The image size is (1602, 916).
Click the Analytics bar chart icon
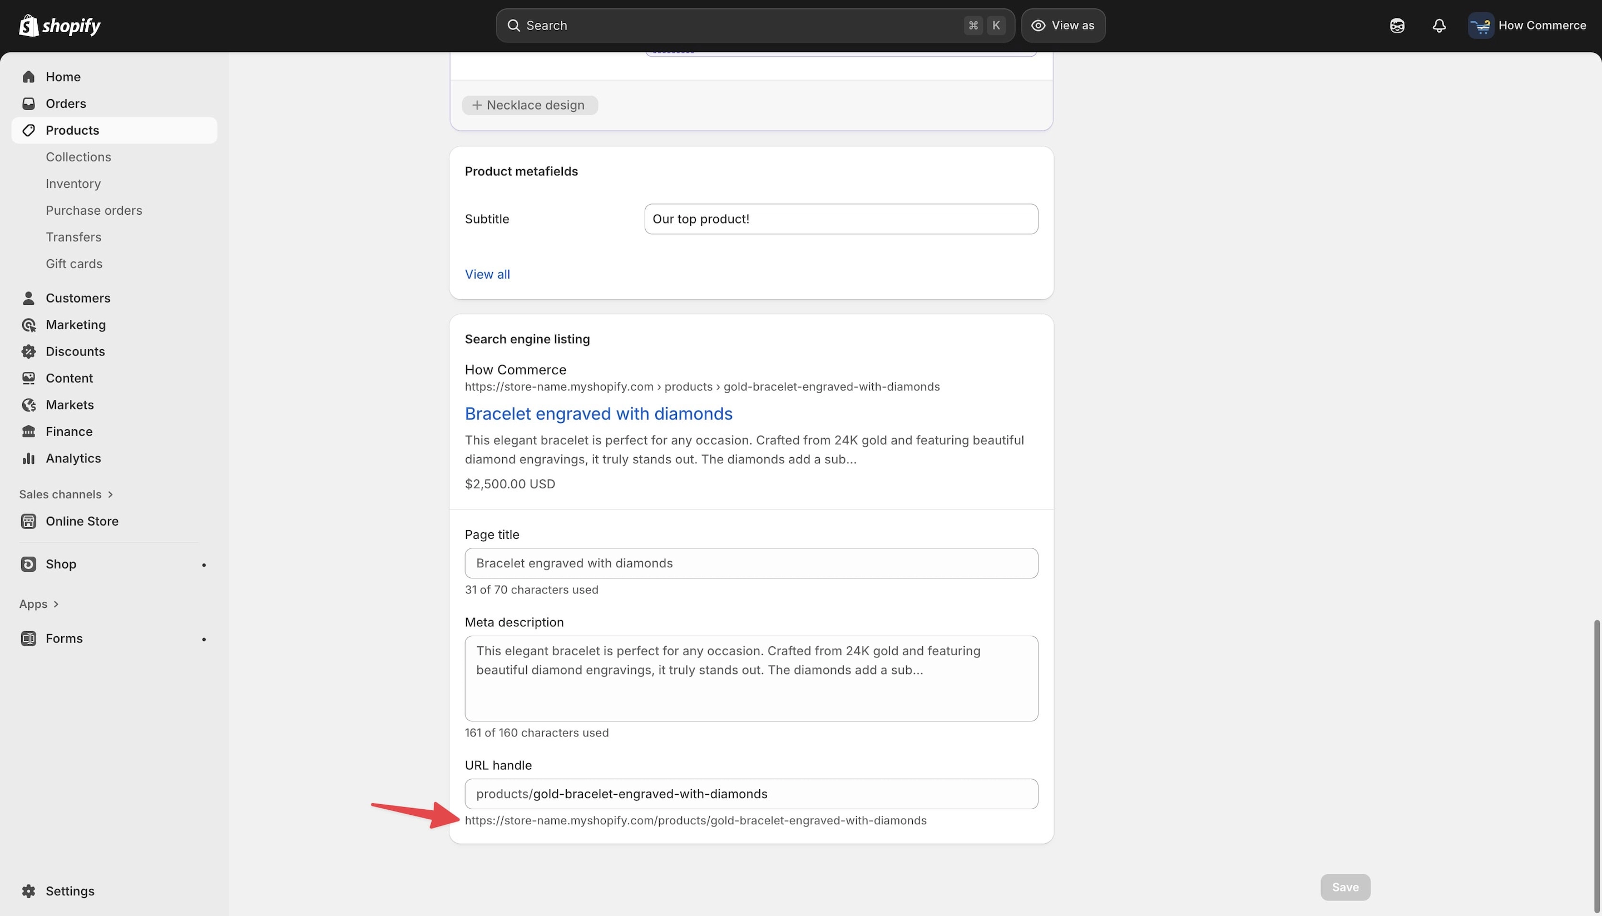pos(28,458)
